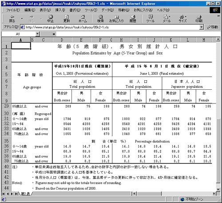Viewport: 222px width, 203px height.
Task: Open the History (履歴) toolbar icon
Action: tap(133, 19)
